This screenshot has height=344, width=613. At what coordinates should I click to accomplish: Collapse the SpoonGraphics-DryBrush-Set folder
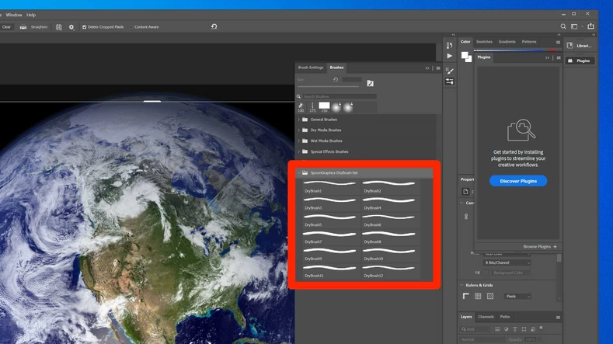[x=298, y=173]
